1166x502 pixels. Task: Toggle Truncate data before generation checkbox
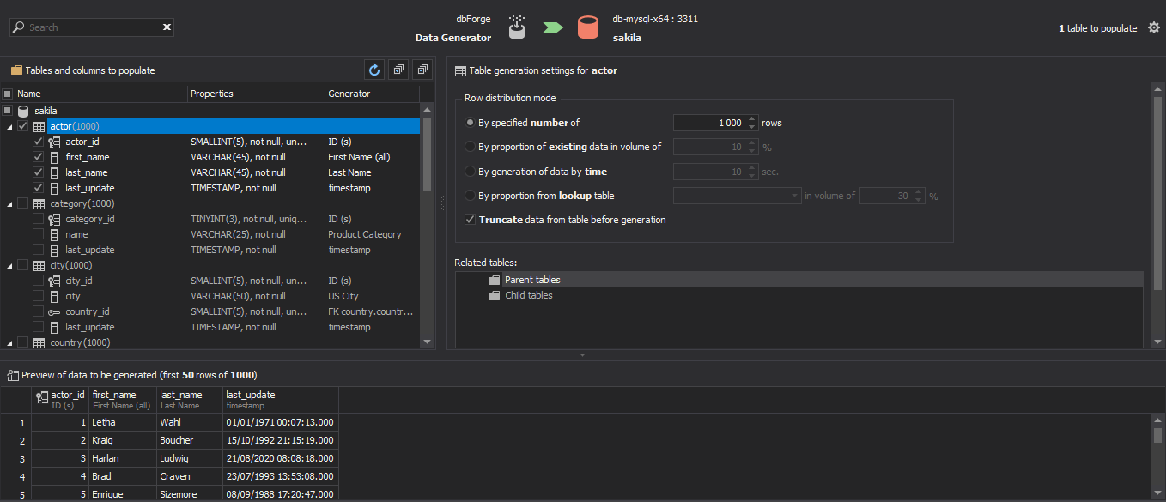pyautogui.click(x=470, y=220)
